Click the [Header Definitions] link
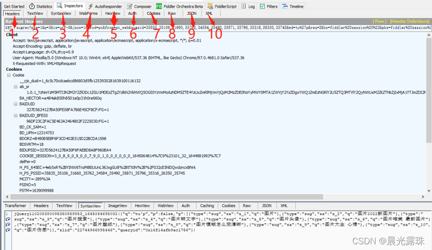Viewport: 432px width, 250px height. pos(410,21)
